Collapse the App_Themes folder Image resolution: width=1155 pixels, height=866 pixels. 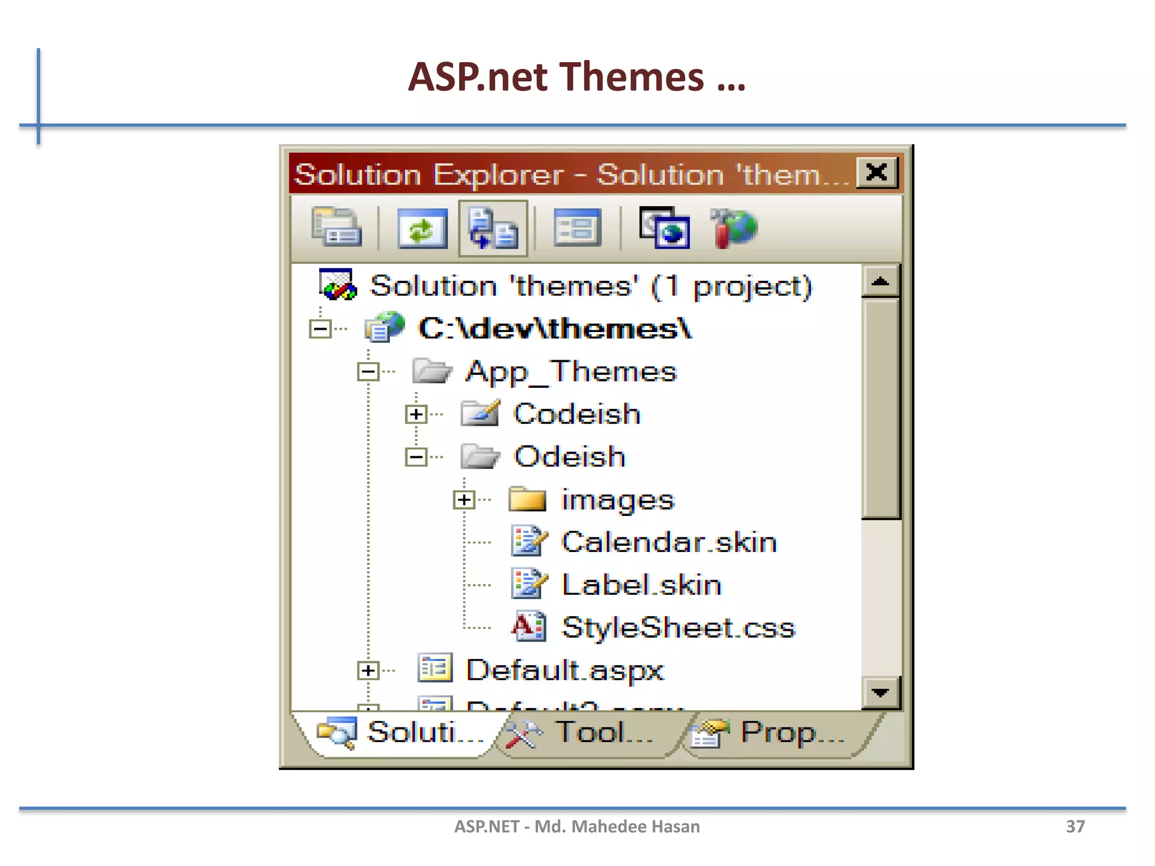tap(368, 372)
